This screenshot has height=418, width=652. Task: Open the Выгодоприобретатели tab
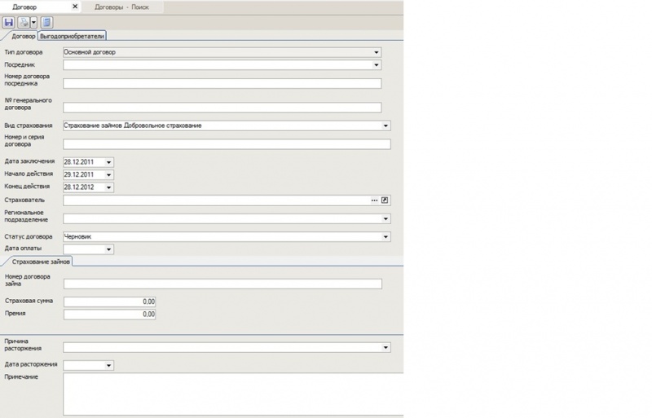(73, 36)
